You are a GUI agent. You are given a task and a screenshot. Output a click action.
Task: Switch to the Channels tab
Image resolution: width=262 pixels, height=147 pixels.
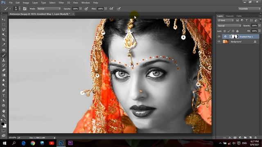(x=230, y=16)
